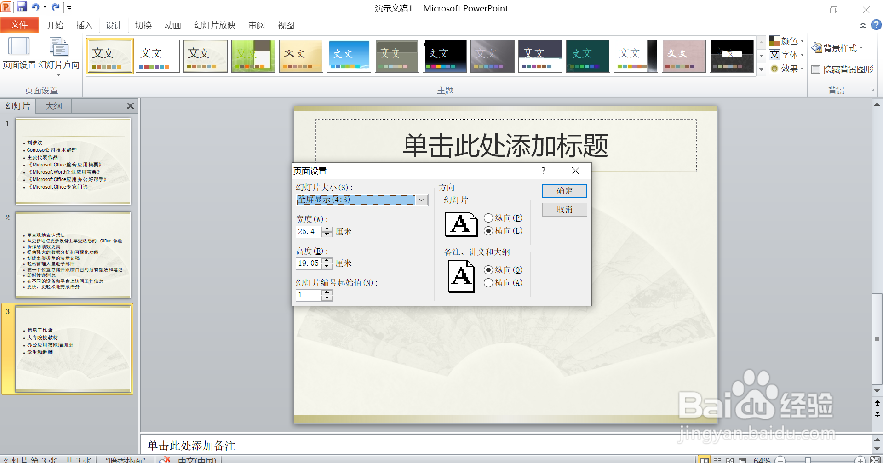Apply the black theme with rainbow dots
This screenshot has width=883, height=463.
coord(445,56)
